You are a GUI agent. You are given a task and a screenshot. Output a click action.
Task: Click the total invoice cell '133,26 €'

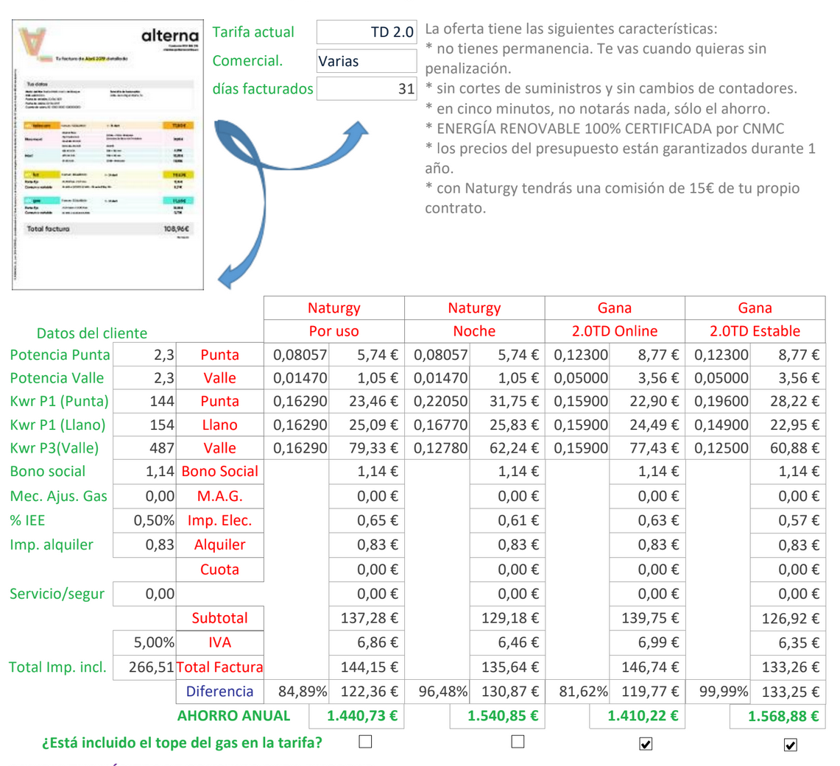(788, 667)
